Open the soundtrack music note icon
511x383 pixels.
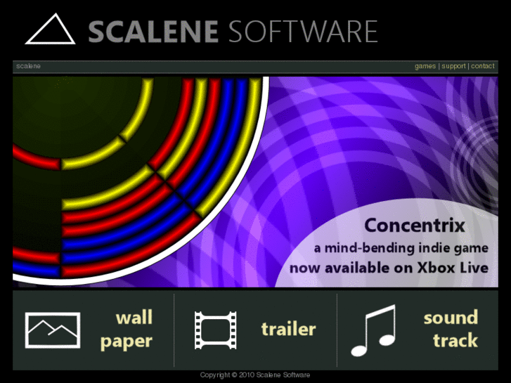pyautogui.click(x=374, y=330)
